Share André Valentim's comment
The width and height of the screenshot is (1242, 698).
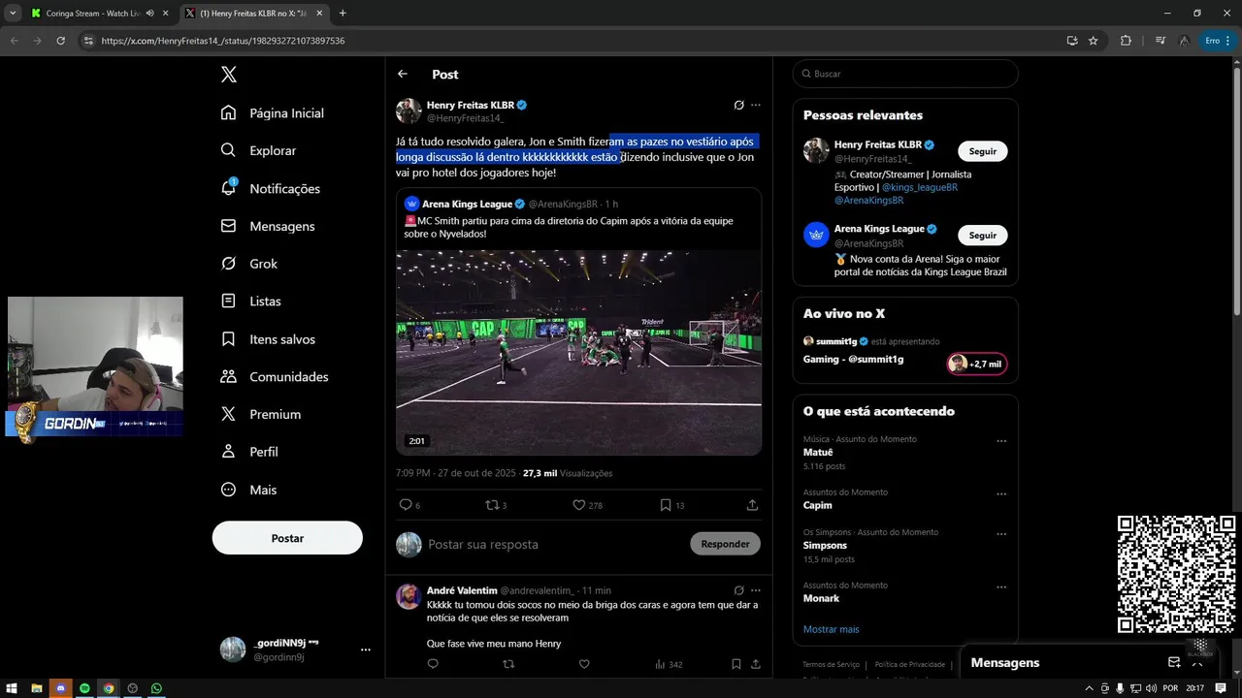pyautogui.click(x=755, y=664)
